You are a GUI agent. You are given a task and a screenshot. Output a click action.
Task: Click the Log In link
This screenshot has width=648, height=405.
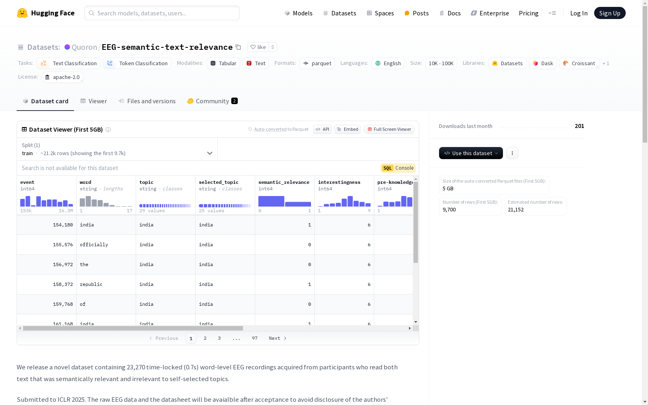(579, 13)
